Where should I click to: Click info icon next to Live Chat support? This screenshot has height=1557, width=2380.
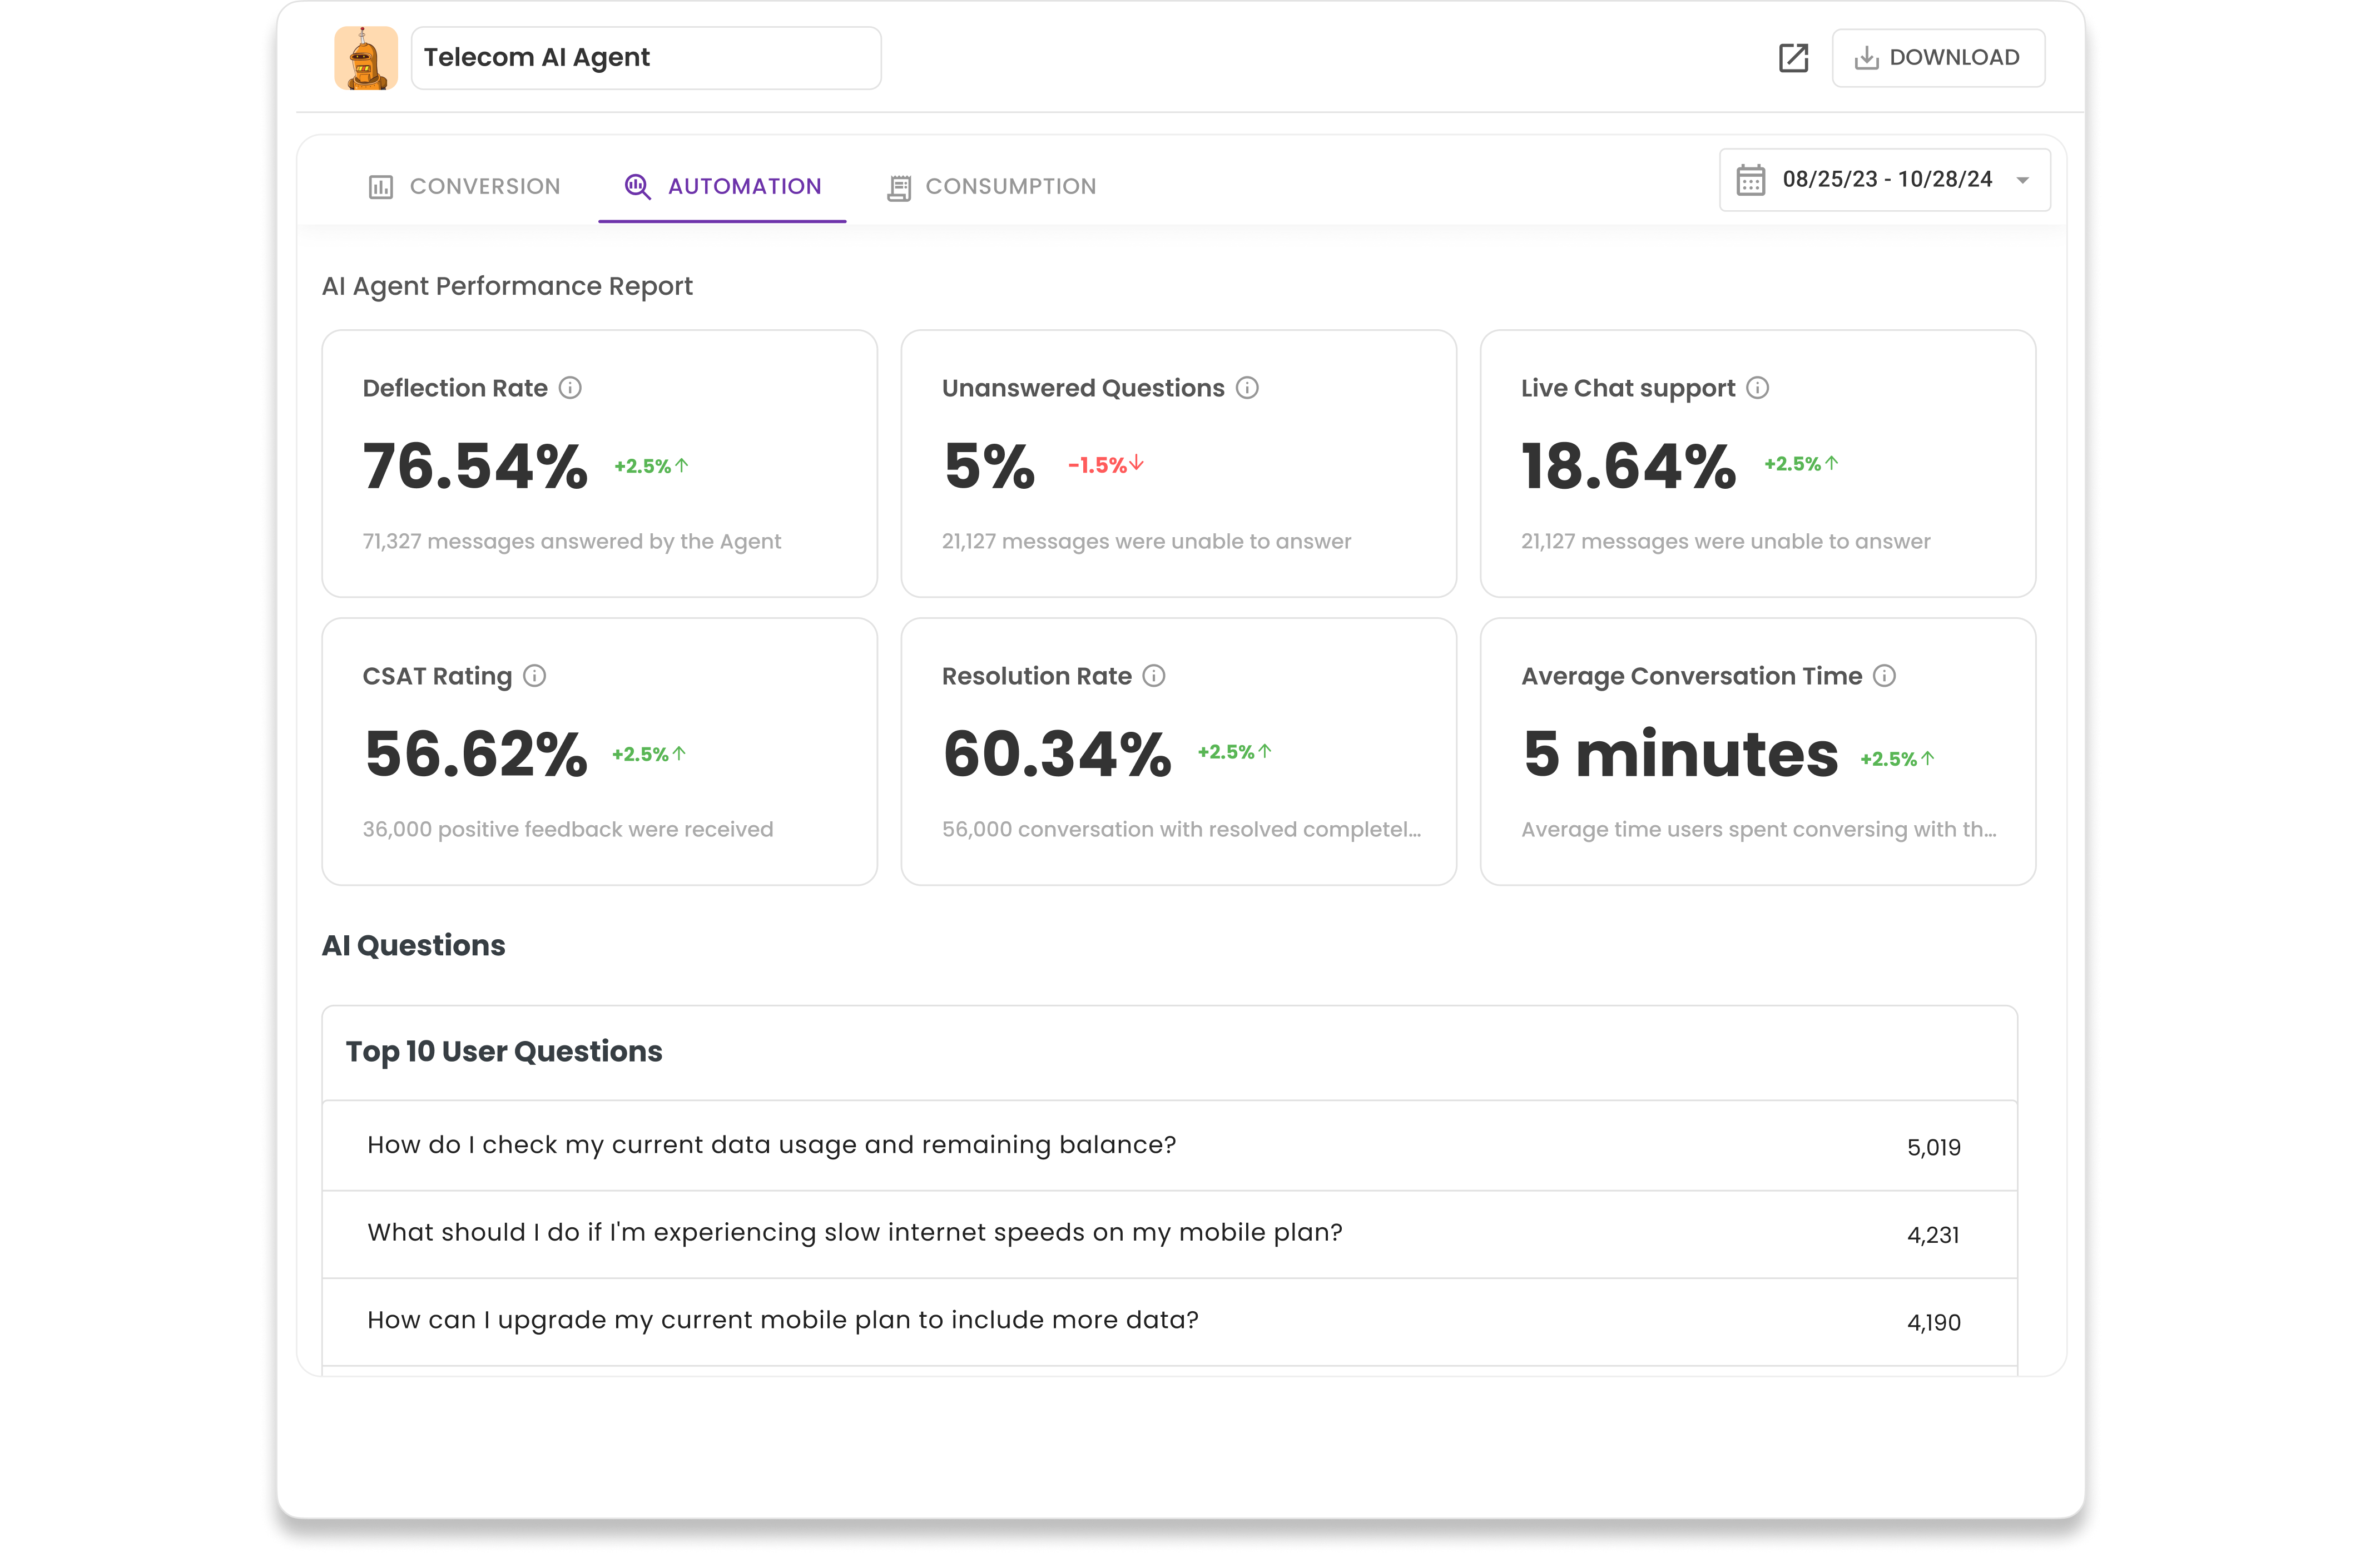[x=1757, y=388]
